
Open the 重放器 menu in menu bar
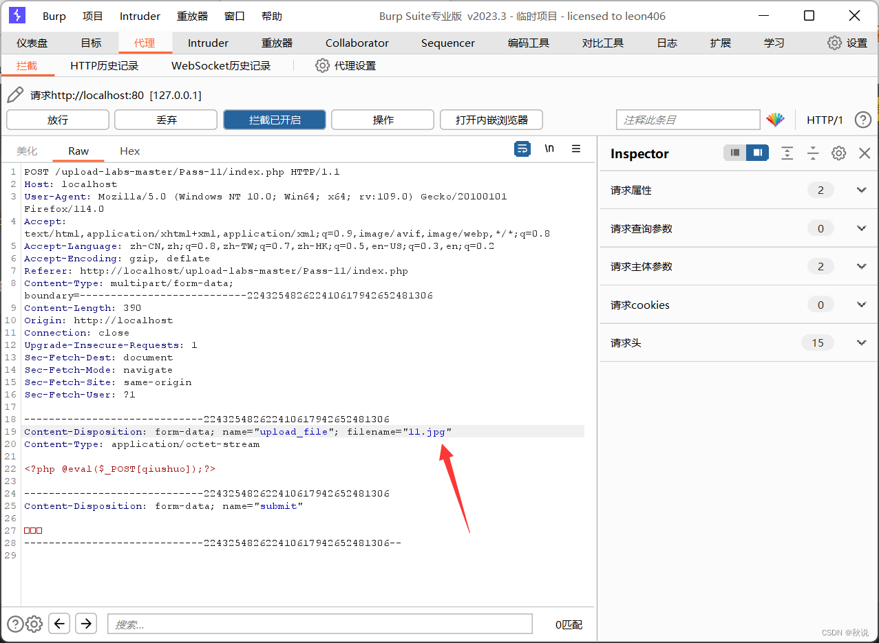pyautogui.click(x=192, y=16)
